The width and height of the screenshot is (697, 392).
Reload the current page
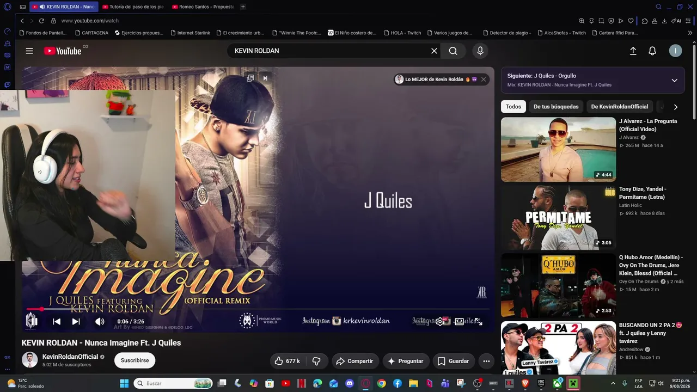[41, 21]
